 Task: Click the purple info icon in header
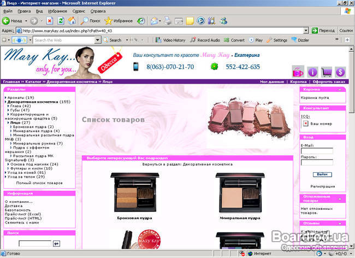(x=312, y=72)
